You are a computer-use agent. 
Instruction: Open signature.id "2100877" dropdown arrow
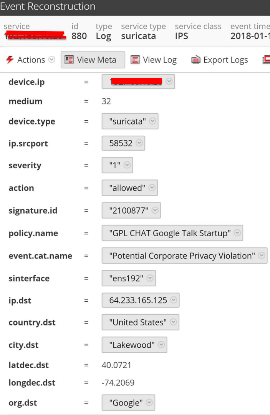[155, 210]
